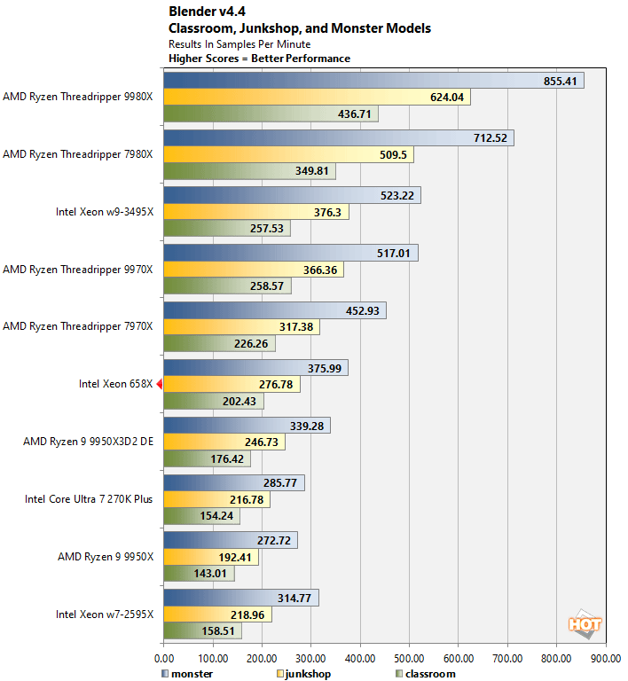Viewport: 628px width, 681px height.
Task: Click the 624.04 junkshop bar value
Action: tap(447, 98)
